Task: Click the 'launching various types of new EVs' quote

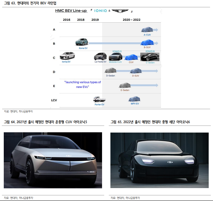Action: (83, 85)
